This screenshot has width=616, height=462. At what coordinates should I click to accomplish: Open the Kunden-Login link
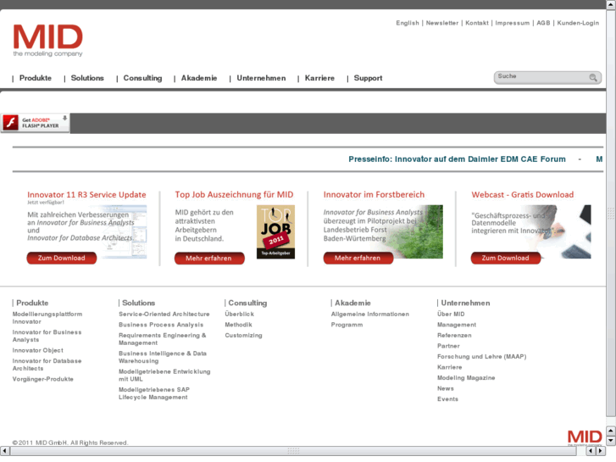pyautogui.click(x=578, y=23)
